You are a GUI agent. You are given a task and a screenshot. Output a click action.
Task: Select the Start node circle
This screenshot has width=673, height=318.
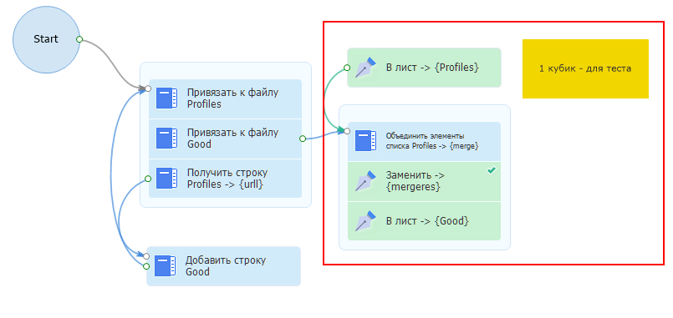click(46, 39)
